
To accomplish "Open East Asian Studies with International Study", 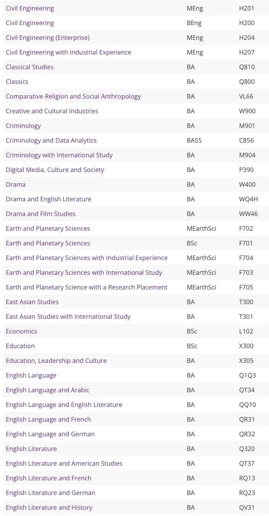I will tap(68, 317).
